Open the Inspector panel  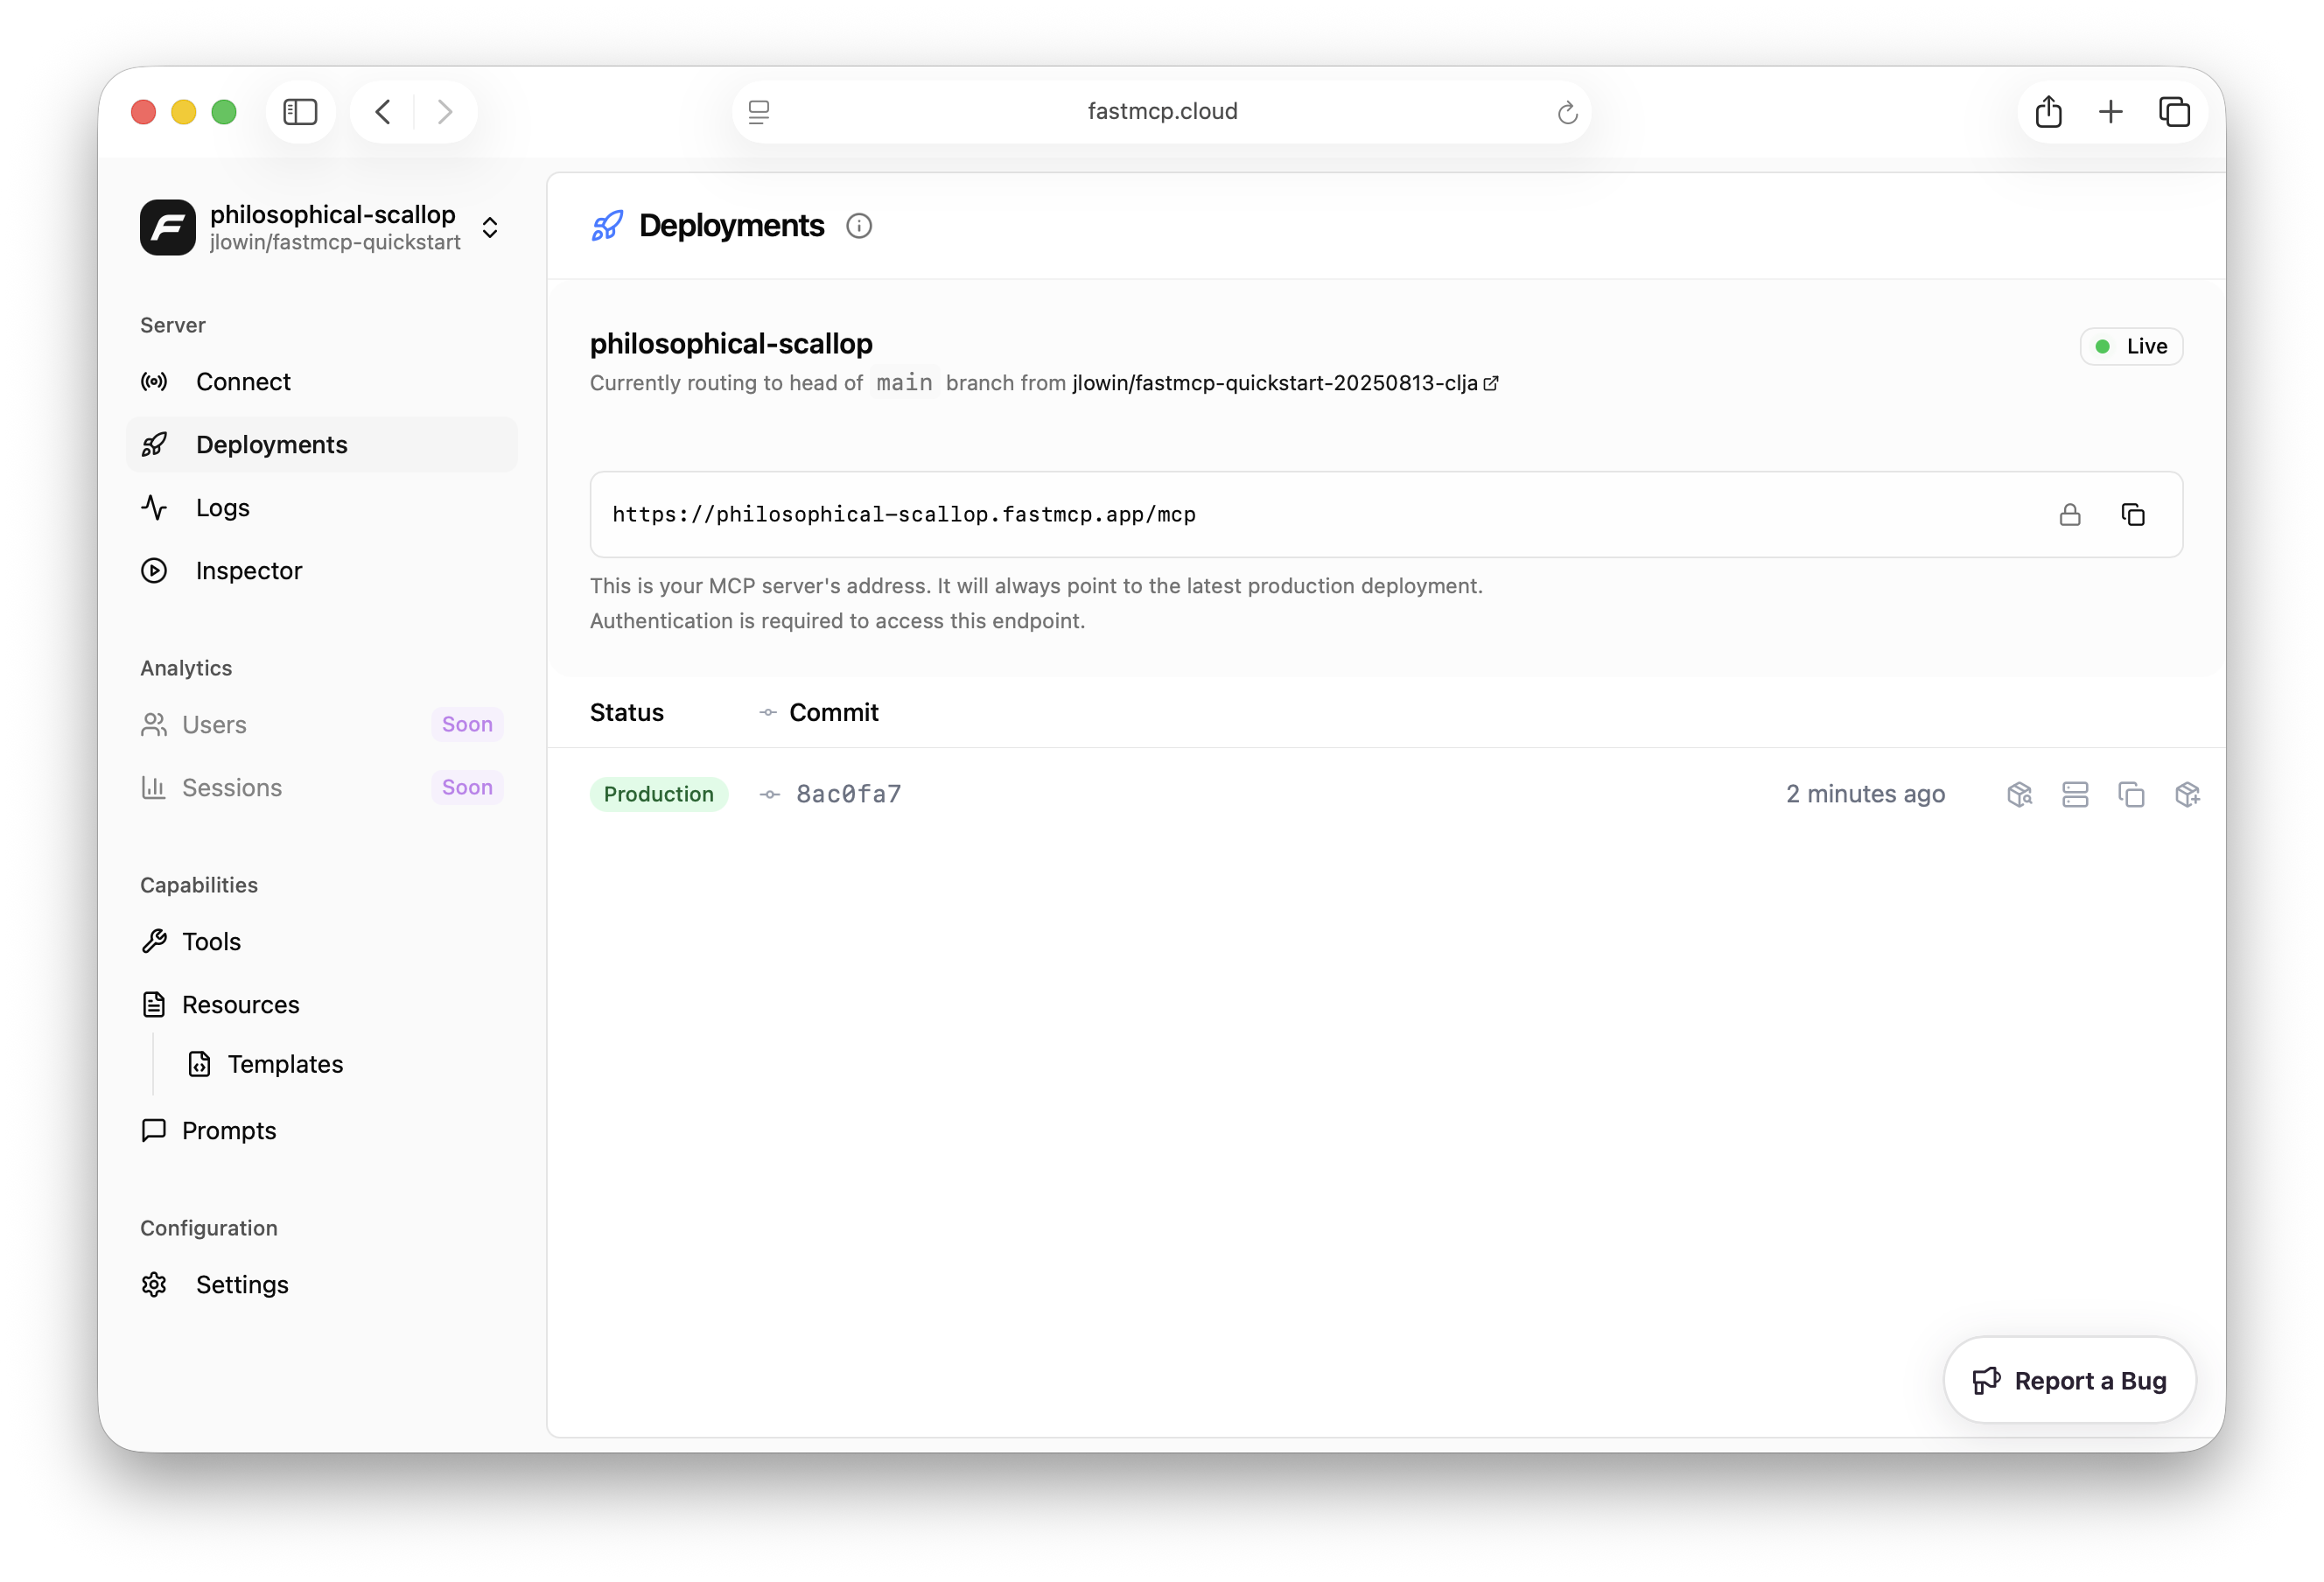(x=248, y=570)
